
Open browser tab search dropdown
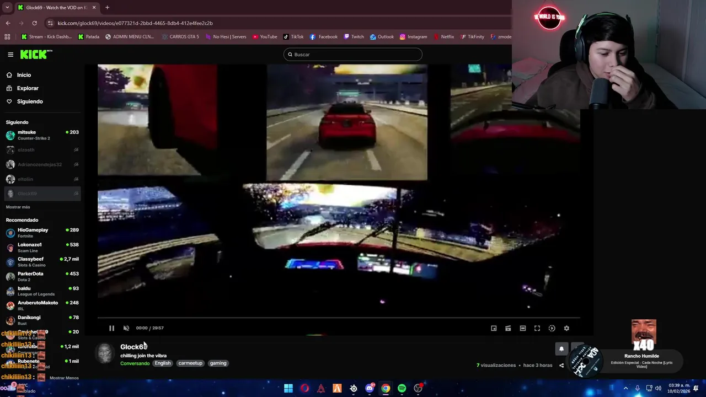pos(7,7)
